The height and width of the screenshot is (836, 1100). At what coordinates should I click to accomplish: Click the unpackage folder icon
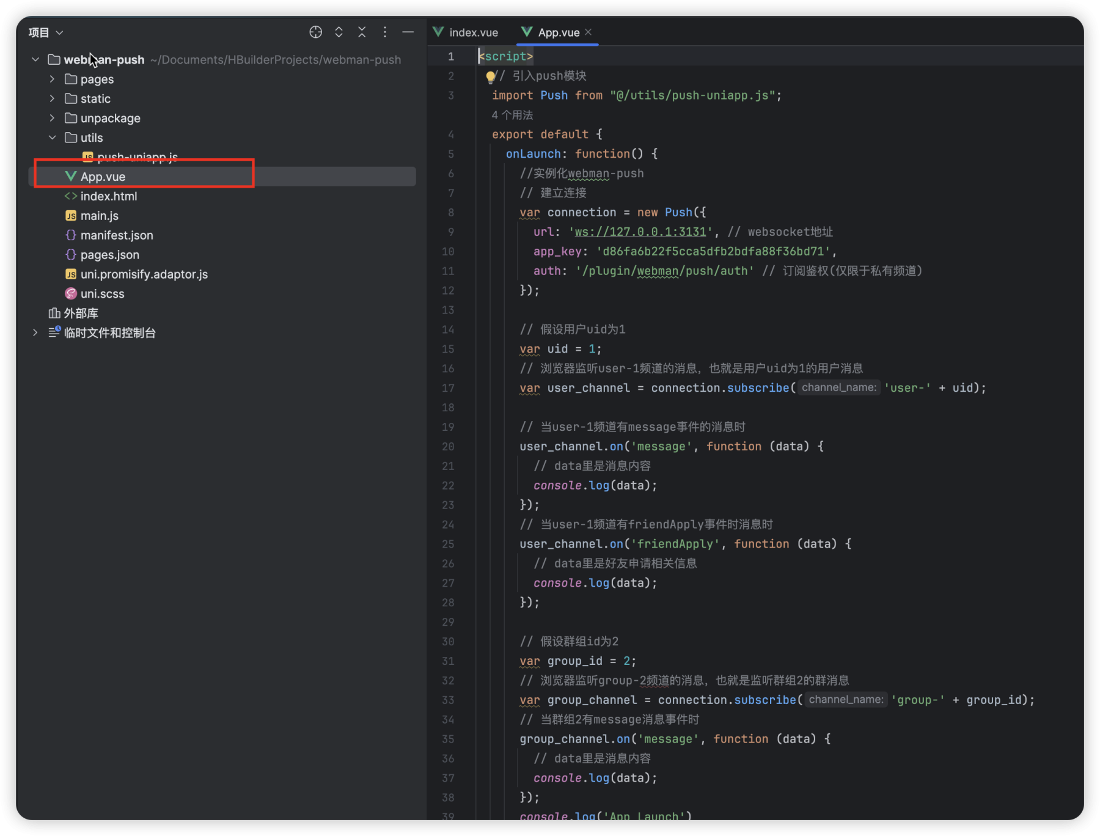tap(71, 119)
